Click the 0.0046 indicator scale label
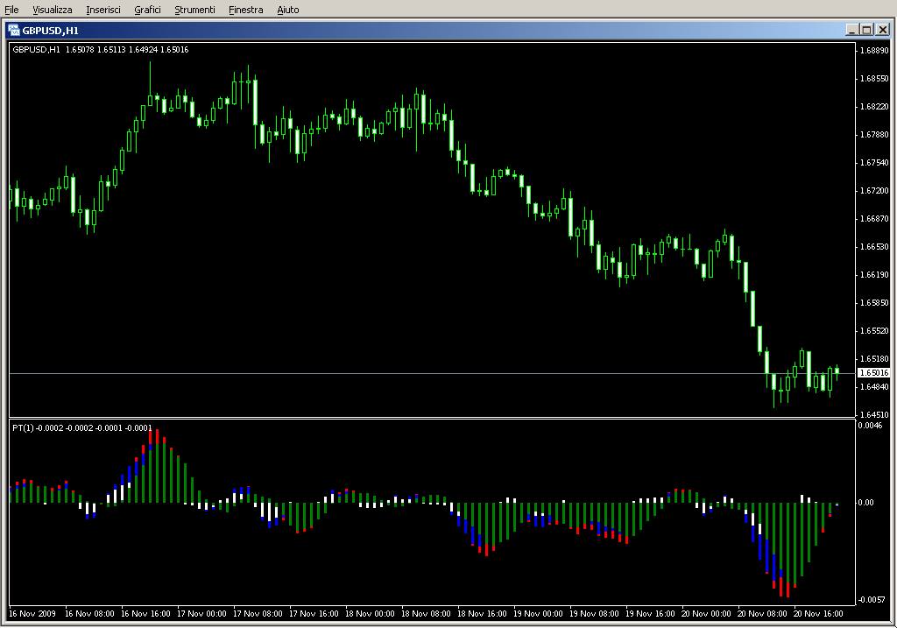The image size is (897, 628). [870, 426]
